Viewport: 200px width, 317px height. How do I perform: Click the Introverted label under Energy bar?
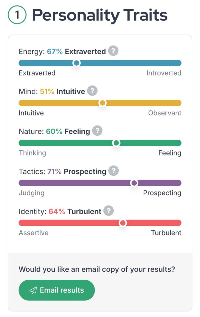tap(164, 73)
